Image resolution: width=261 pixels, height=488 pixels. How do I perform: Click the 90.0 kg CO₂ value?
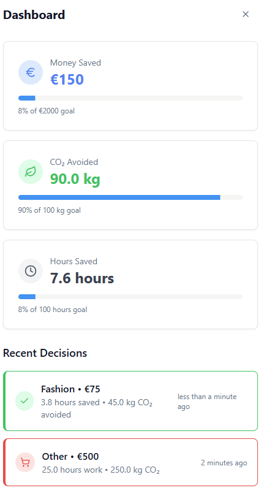(75, 179)
